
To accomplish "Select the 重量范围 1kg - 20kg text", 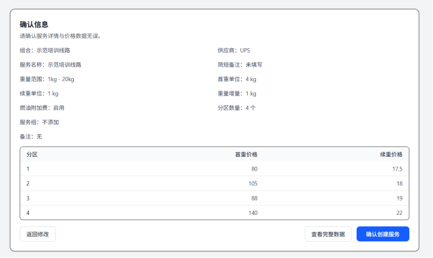I will tap(47, 79).
